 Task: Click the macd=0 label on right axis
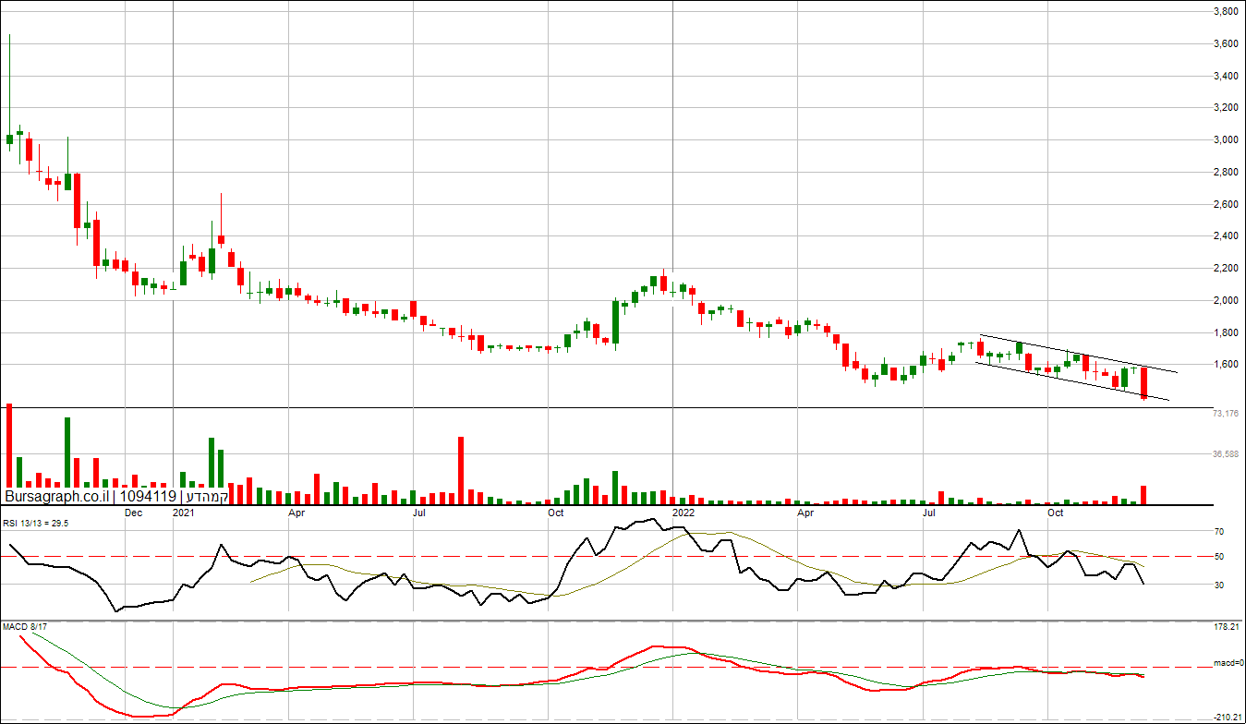click(x=1227, y=664)
